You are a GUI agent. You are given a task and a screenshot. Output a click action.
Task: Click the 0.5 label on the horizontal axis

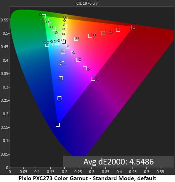(146, 172)
